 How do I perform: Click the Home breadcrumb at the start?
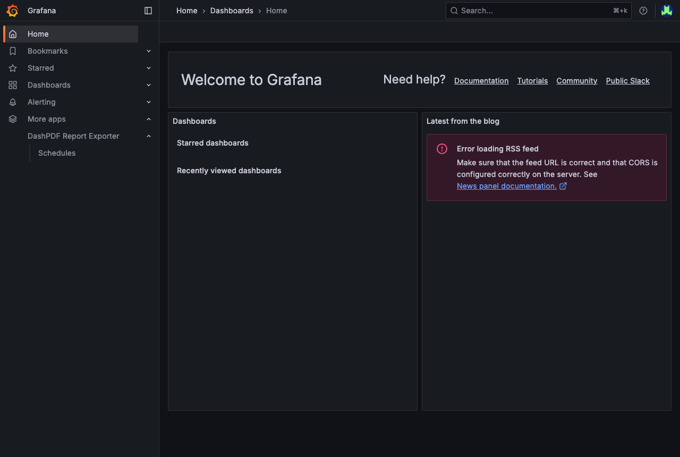[187, 11]
